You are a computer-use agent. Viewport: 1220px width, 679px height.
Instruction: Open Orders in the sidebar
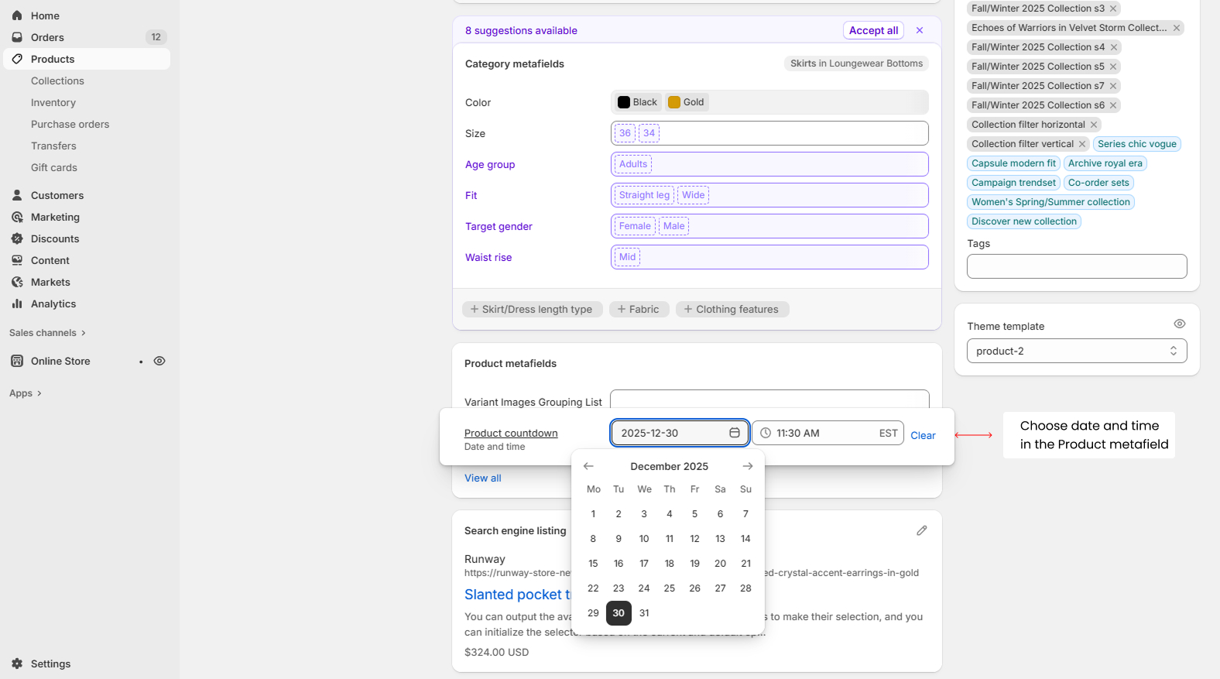coord(47,37)
